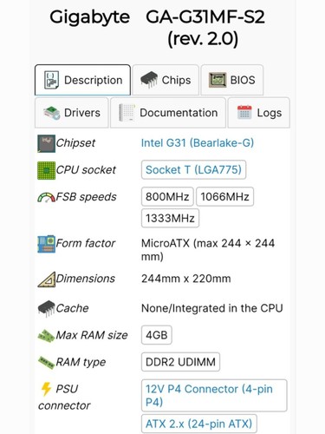325x434 pixels.
Task: Select the 1066MHz FSB tag
Action: pyautogui.click(x=225, y=197)
